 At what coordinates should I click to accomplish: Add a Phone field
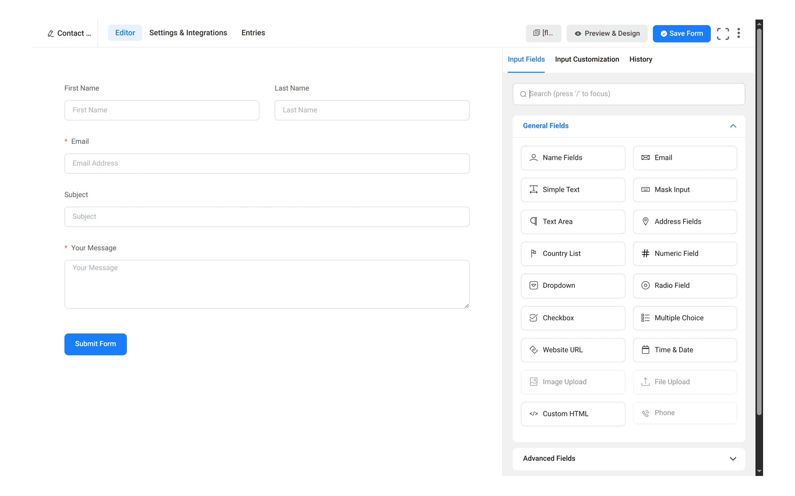pos(685,413)
